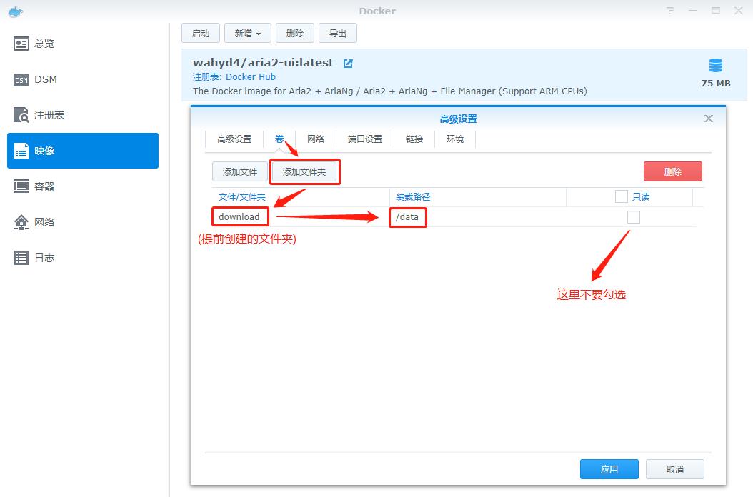
Task: Open the Docker Hub registry link
Action: point(251,77)
